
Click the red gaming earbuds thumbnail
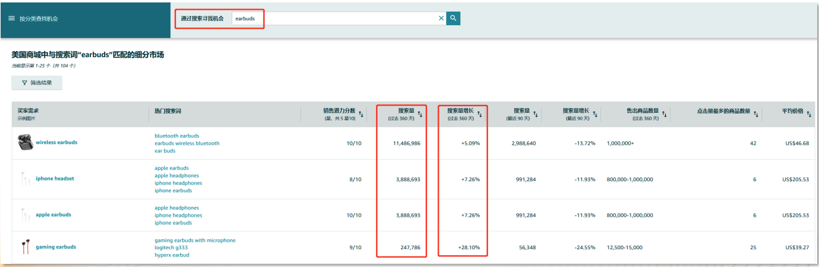tap(24, 247)
